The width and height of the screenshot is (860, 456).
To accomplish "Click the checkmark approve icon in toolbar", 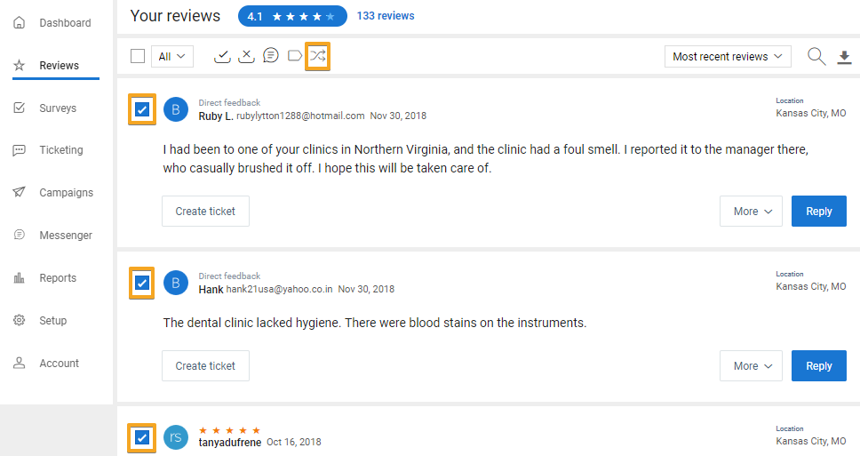I will click(223, 56).
